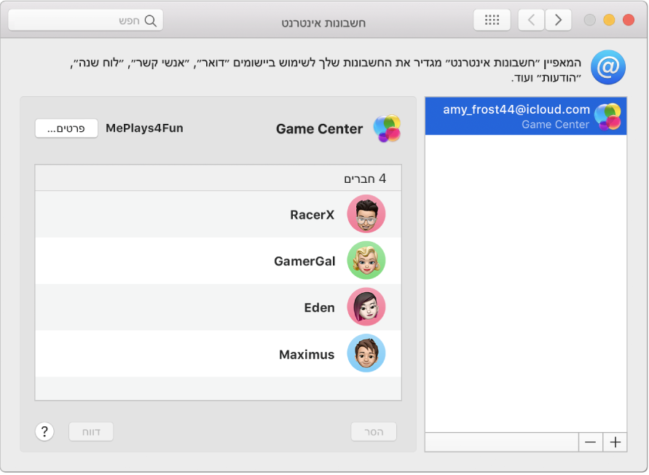Go back with the left chevron button

coord(532,20)
